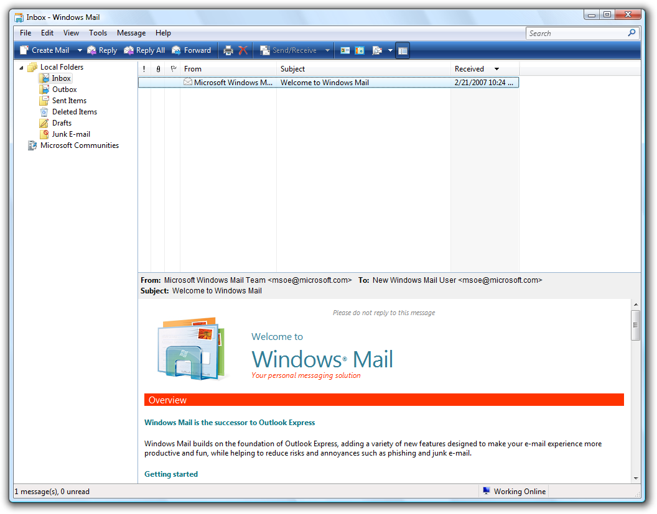657x514 pixels.
Task: Select the Inbox folder
Action: (x=61, y=78)
